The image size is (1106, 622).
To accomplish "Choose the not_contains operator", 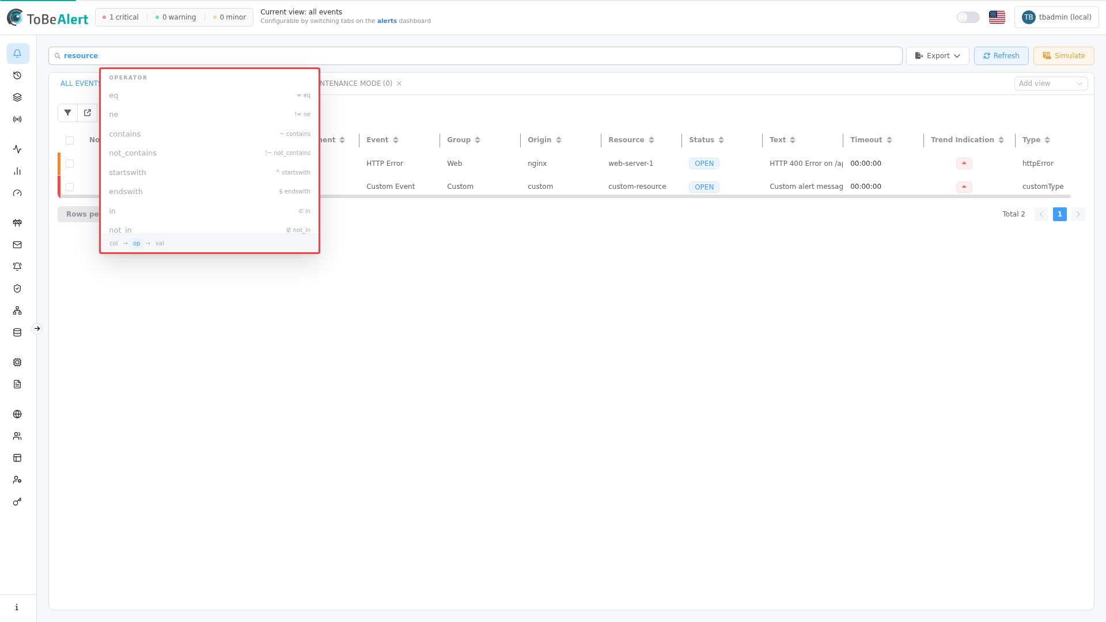I will pos(210,153).
